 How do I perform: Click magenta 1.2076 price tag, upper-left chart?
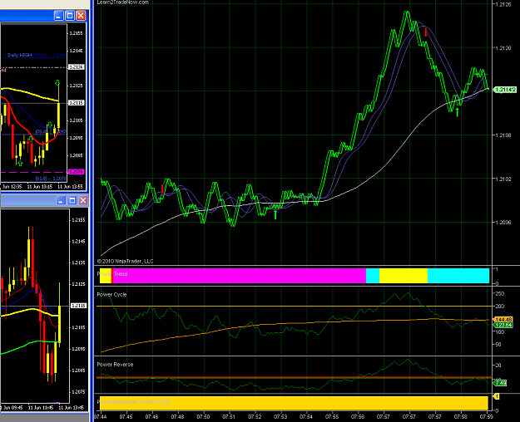point(77,172)
